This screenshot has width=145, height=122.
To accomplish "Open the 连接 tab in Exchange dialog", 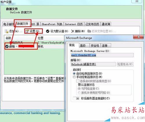I will point(106,45).
